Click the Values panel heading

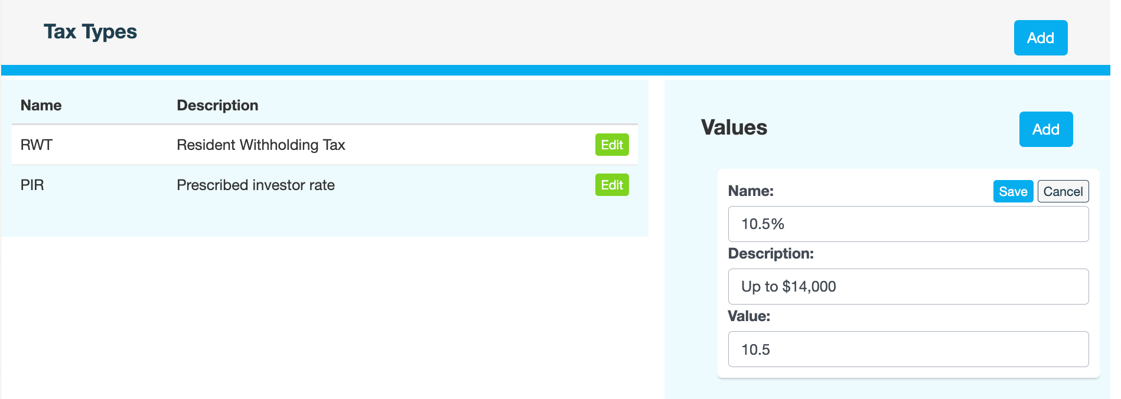tap(734, 127)
